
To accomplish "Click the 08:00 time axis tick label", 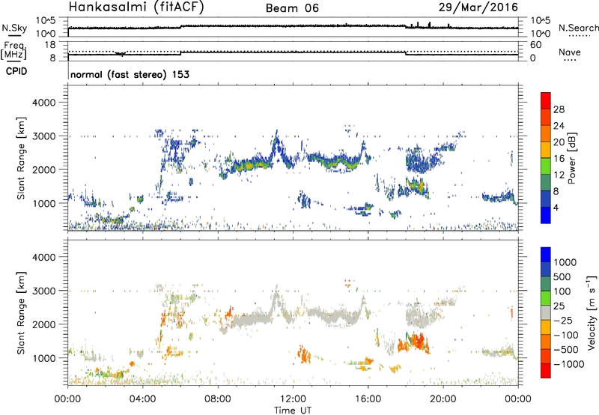I will coord(218,399).
